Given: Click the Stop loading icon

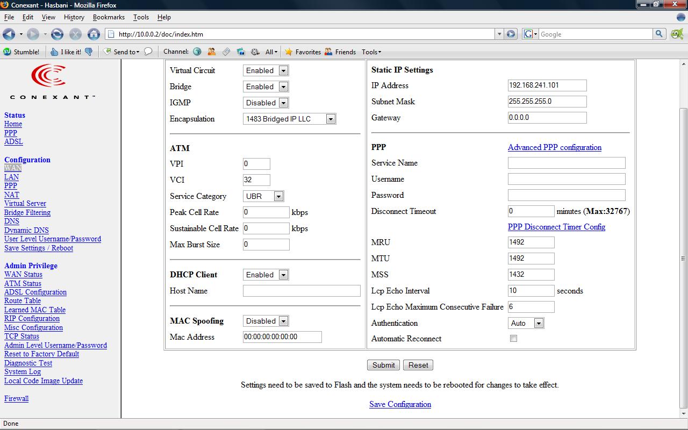Looking at the screenshot, I should (75, 34).
